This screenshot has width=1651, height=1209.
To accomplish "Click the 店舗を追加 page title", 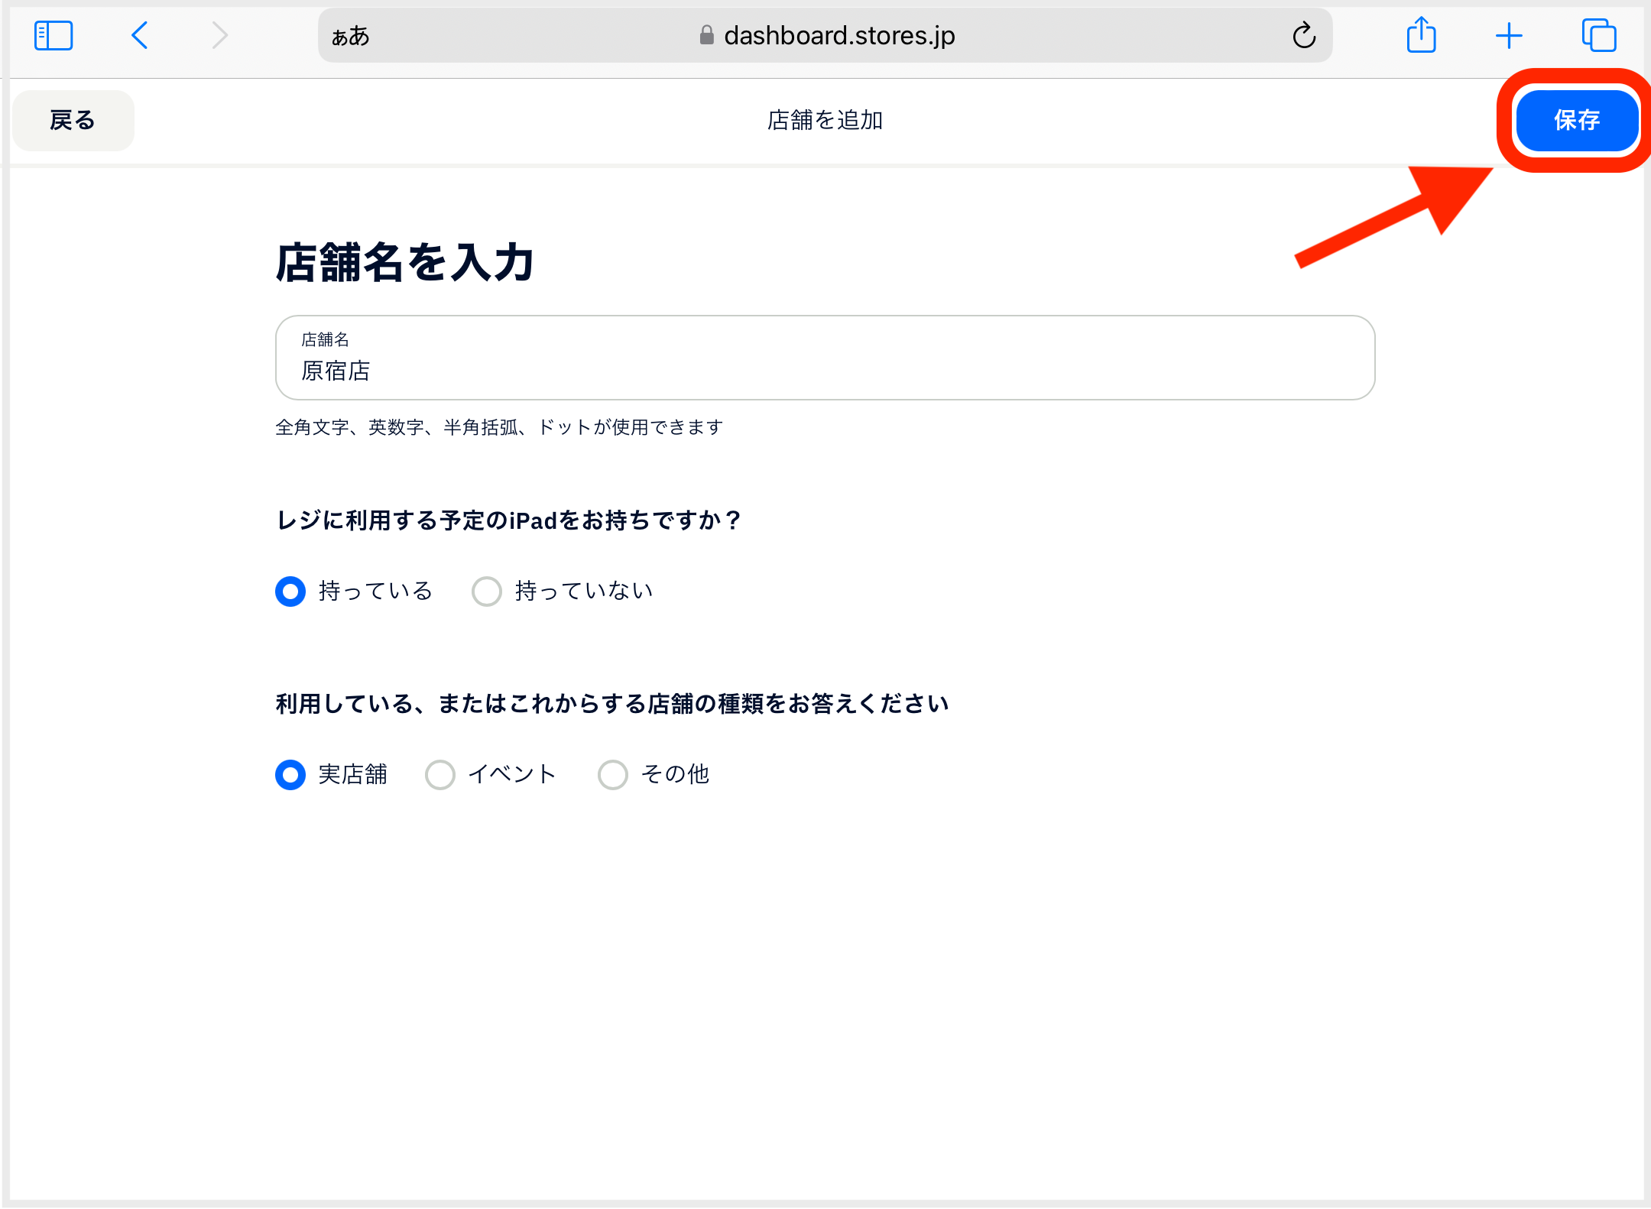I will pos(825,120).
